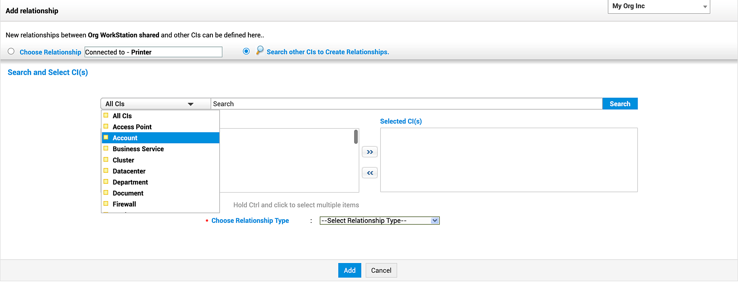The height and width of the screenshot is (284, 738).
Task: Choose Account from the CI type list
Action: (x=125, y=138)
